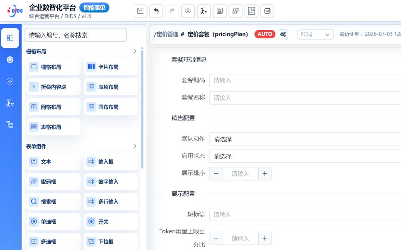The image size is (401, 250).
Task: Select the 多行输入 component
Action: tap(111, 202)
